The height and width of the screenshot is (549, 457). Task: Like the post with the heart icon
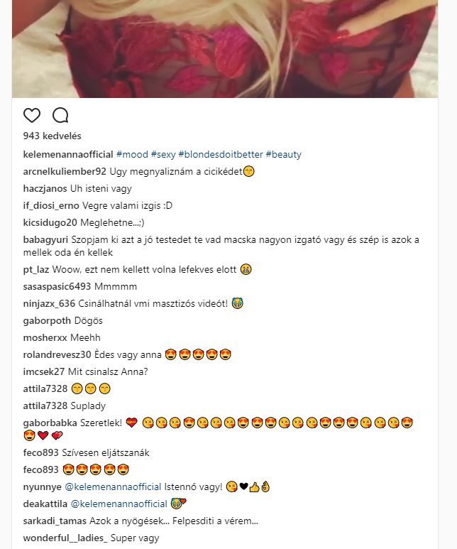pos(32,116)
